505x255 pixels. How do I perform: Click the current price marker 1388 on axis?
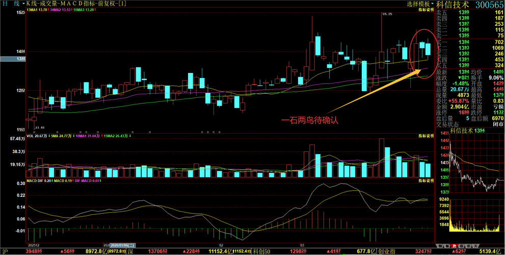pos(13,59)
